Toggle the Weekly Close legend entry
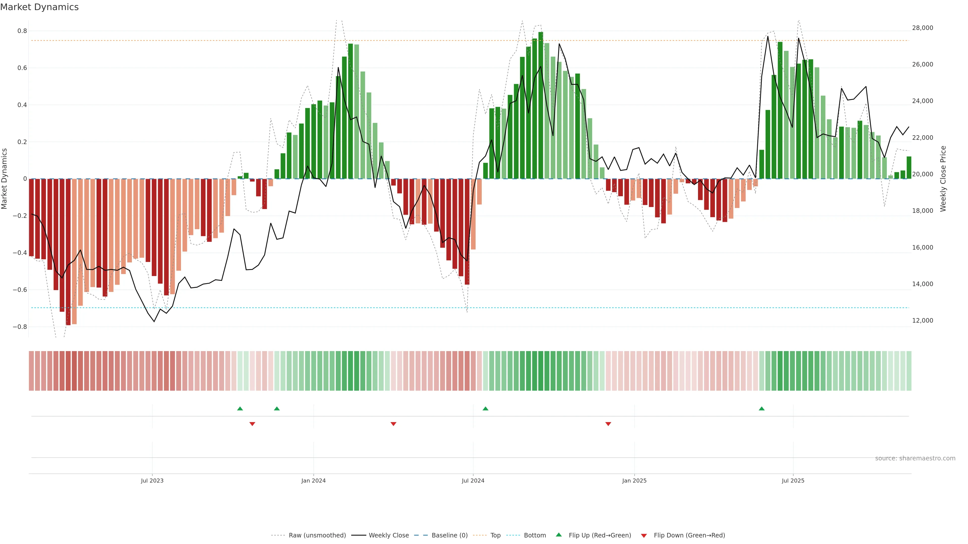Viewport: 968px width, 544px height. tap(388, 535)
